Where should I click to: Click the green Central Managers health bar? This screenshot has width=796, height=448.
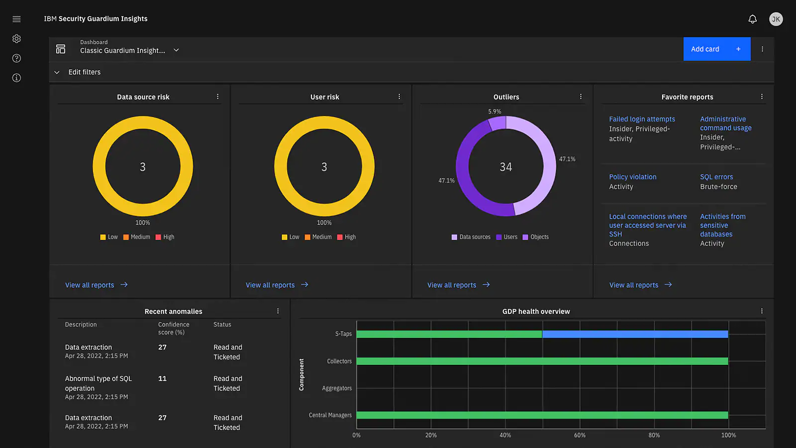click(542, 415)
